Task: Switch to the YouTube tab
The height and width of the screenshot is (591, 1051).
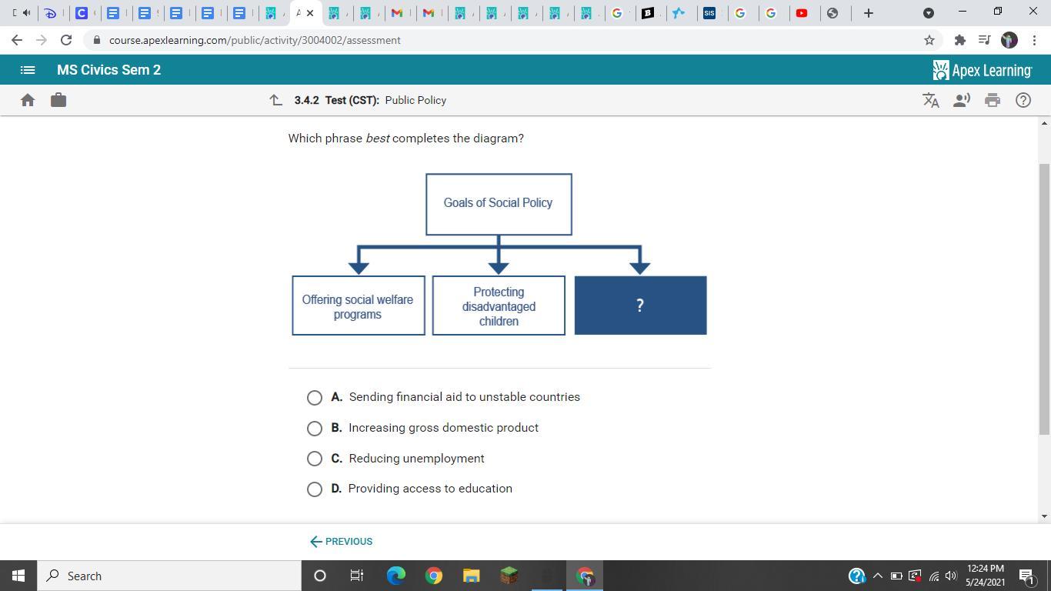Action: click(x=802, y=13)
